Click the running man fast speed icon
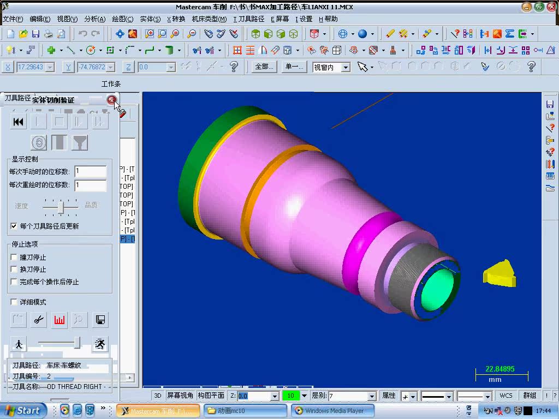The height and width of the screenshot is (419, 559). pos(100,344)
